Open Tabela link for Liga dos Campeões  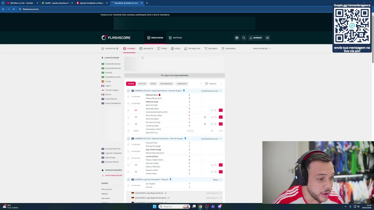coord(215,179)
